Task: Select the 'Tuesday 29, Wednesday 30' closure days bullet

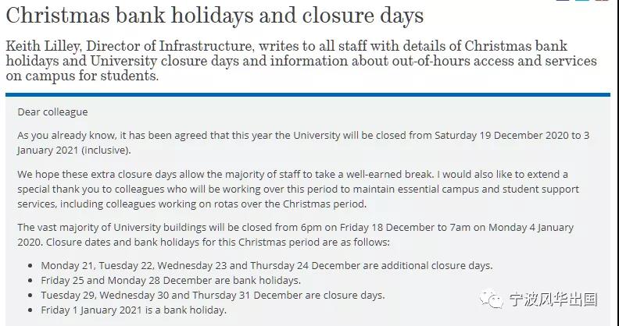Action: pos(213,296)
